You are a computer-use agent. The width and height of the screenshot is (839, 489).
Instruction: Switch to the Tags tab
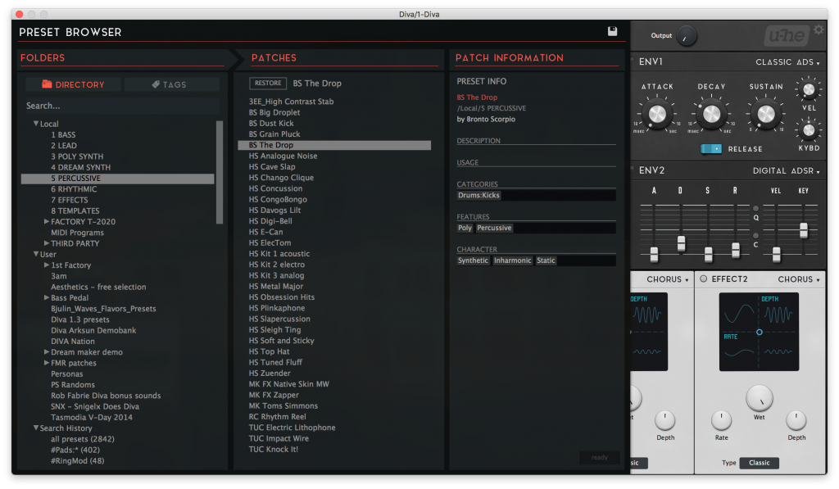tap(170, 84)
